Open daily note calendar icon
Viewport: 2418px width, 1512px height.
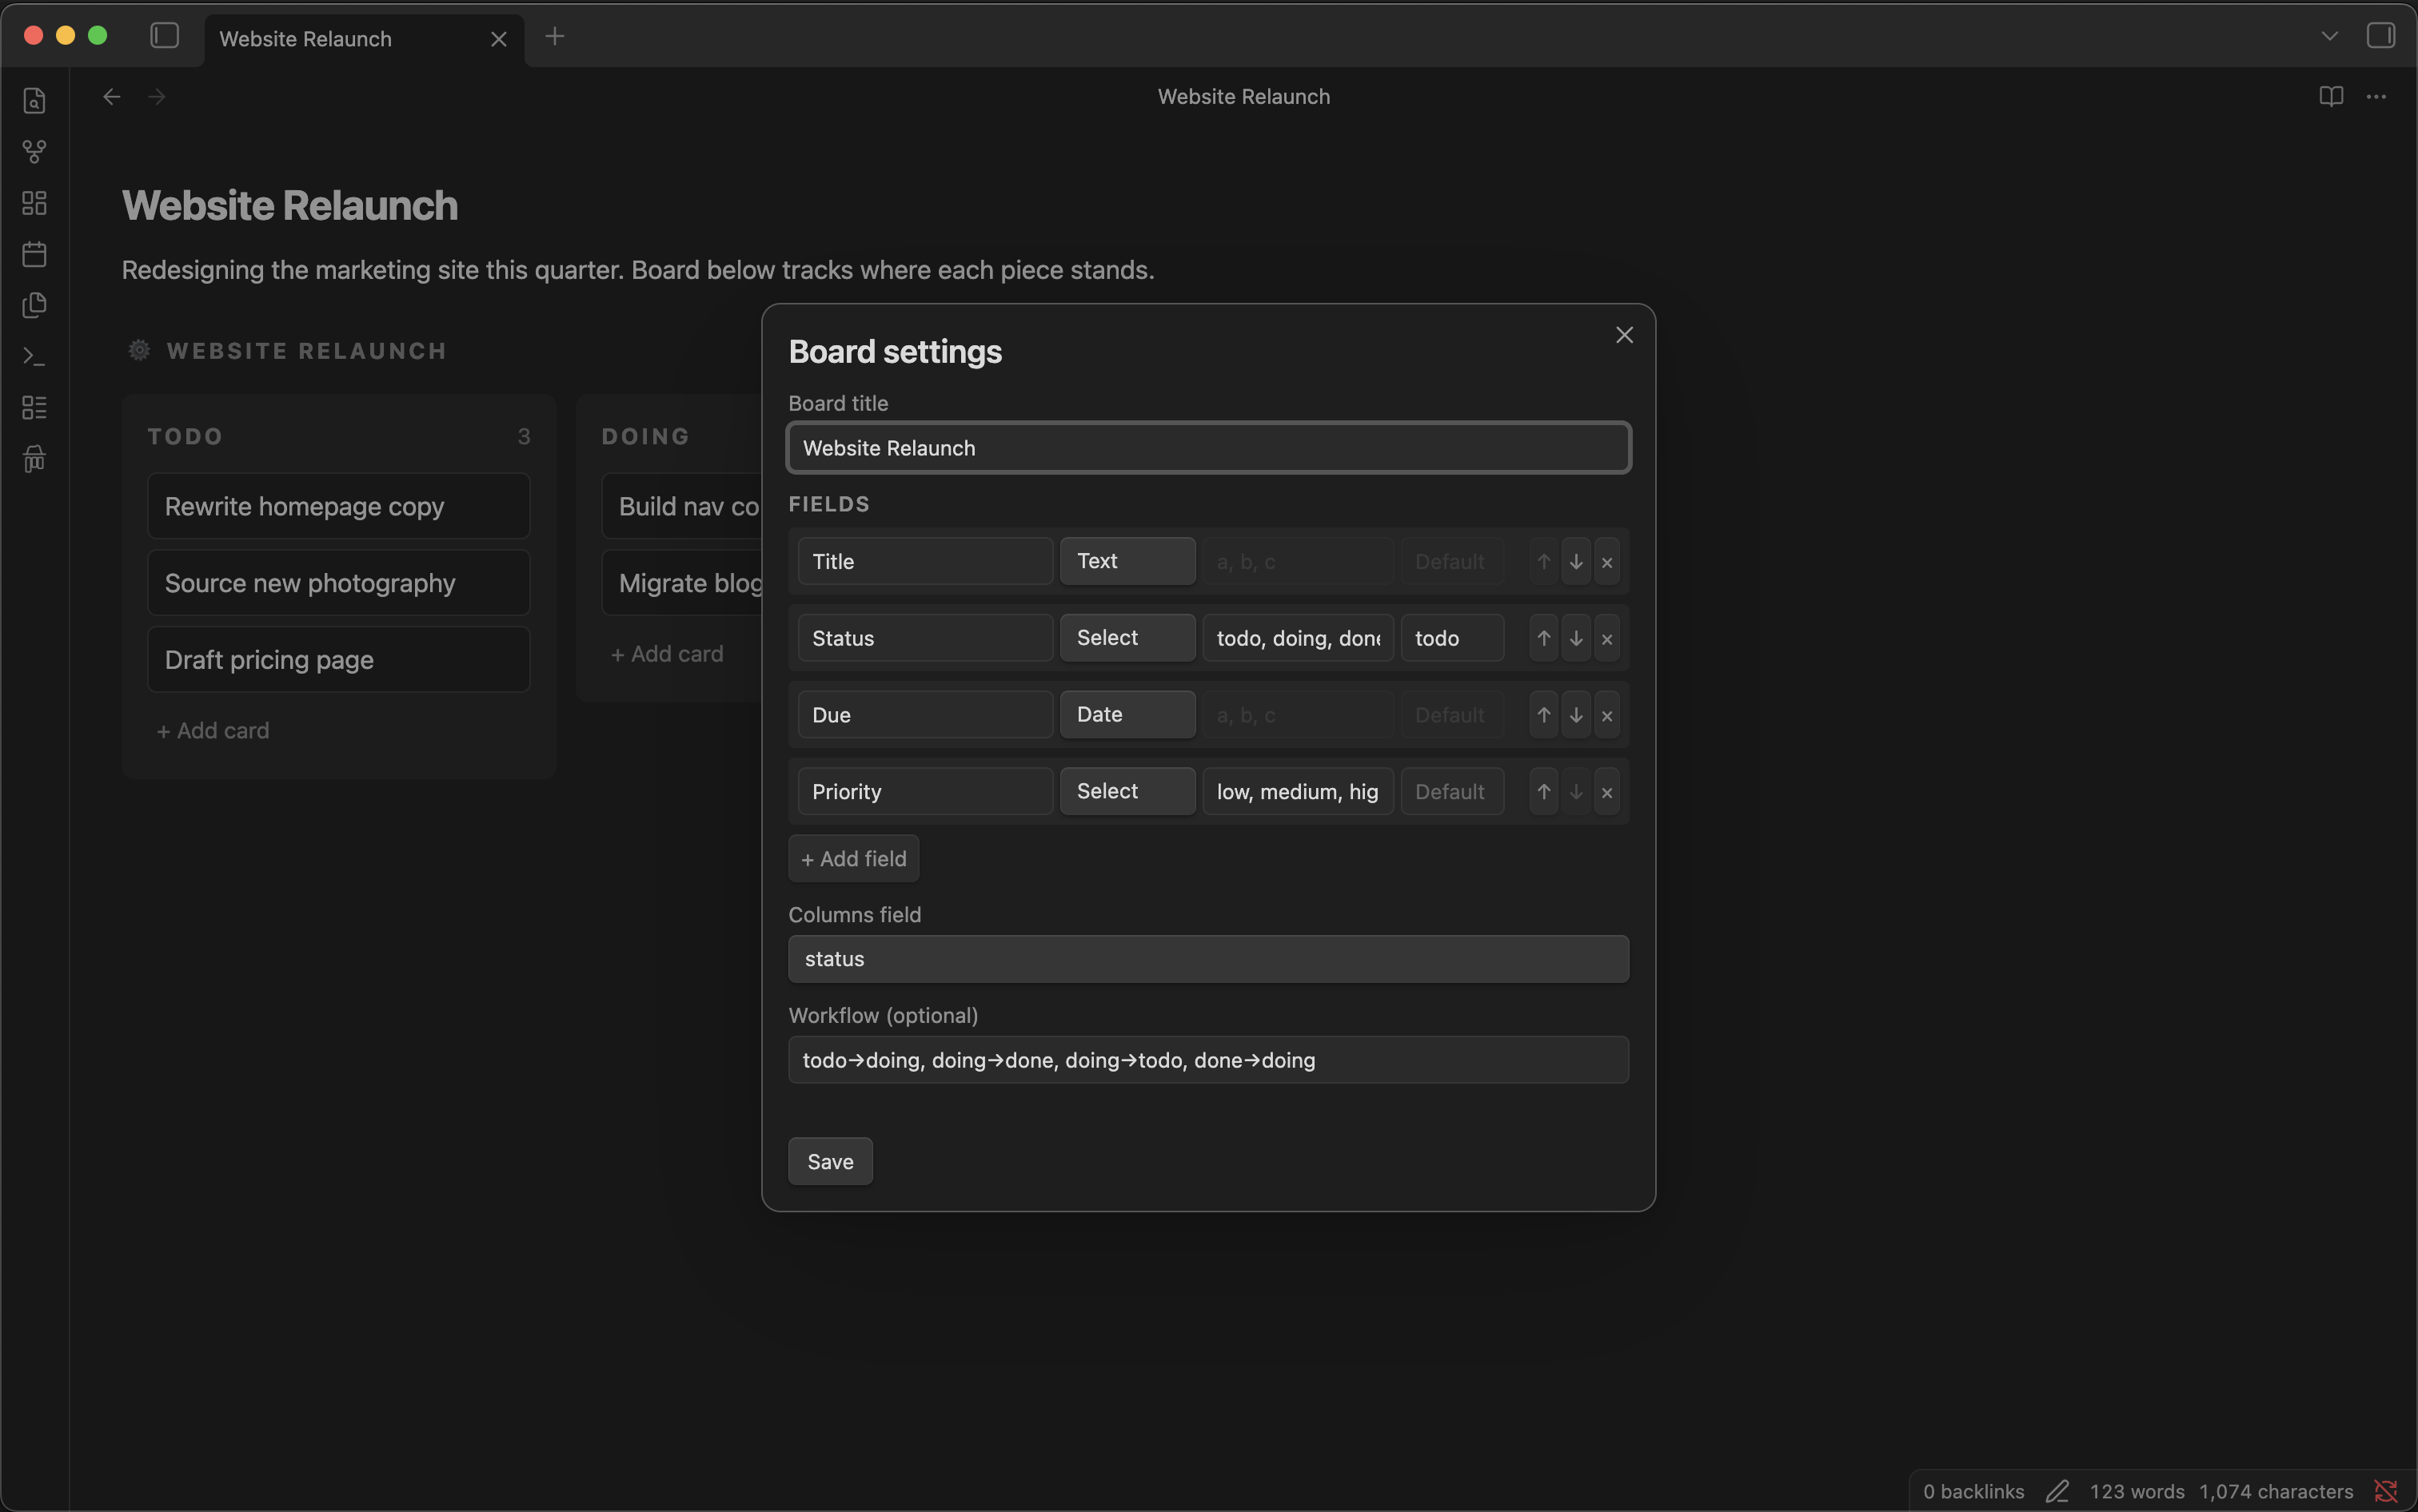[x=34, y=254]
